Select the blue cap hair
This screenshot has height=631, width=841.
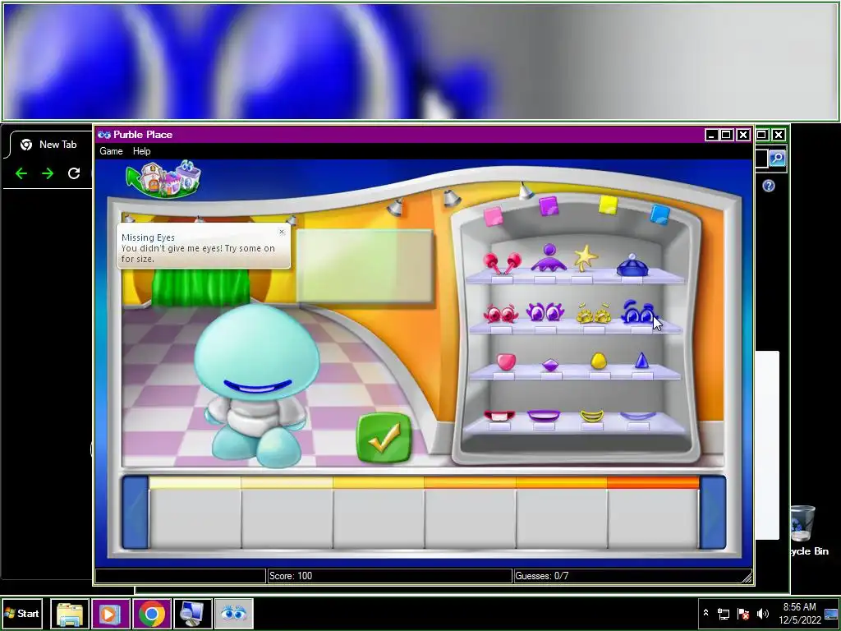[x=632, y=265]
